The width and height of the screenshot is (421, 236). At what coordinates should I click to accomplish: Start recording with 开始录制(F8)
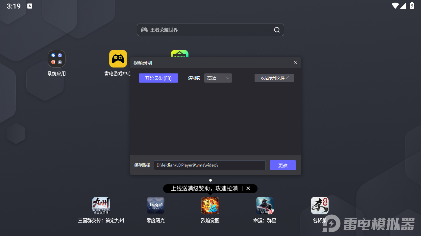click(158, 78)
